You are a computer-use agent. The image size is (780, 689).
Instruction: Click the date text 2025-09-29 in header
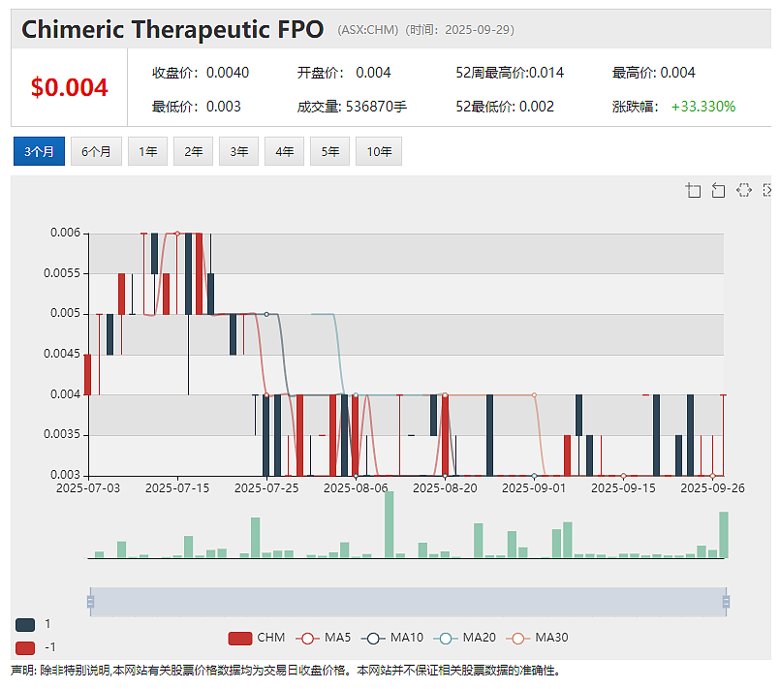coord(477,30)
